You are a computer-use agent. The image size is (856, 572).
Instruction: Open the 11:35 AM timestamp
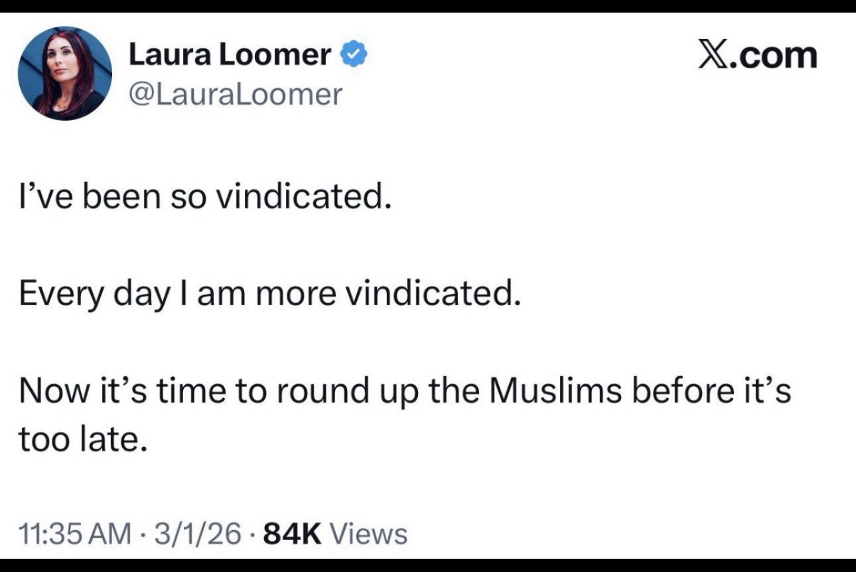tap(74, 533)
